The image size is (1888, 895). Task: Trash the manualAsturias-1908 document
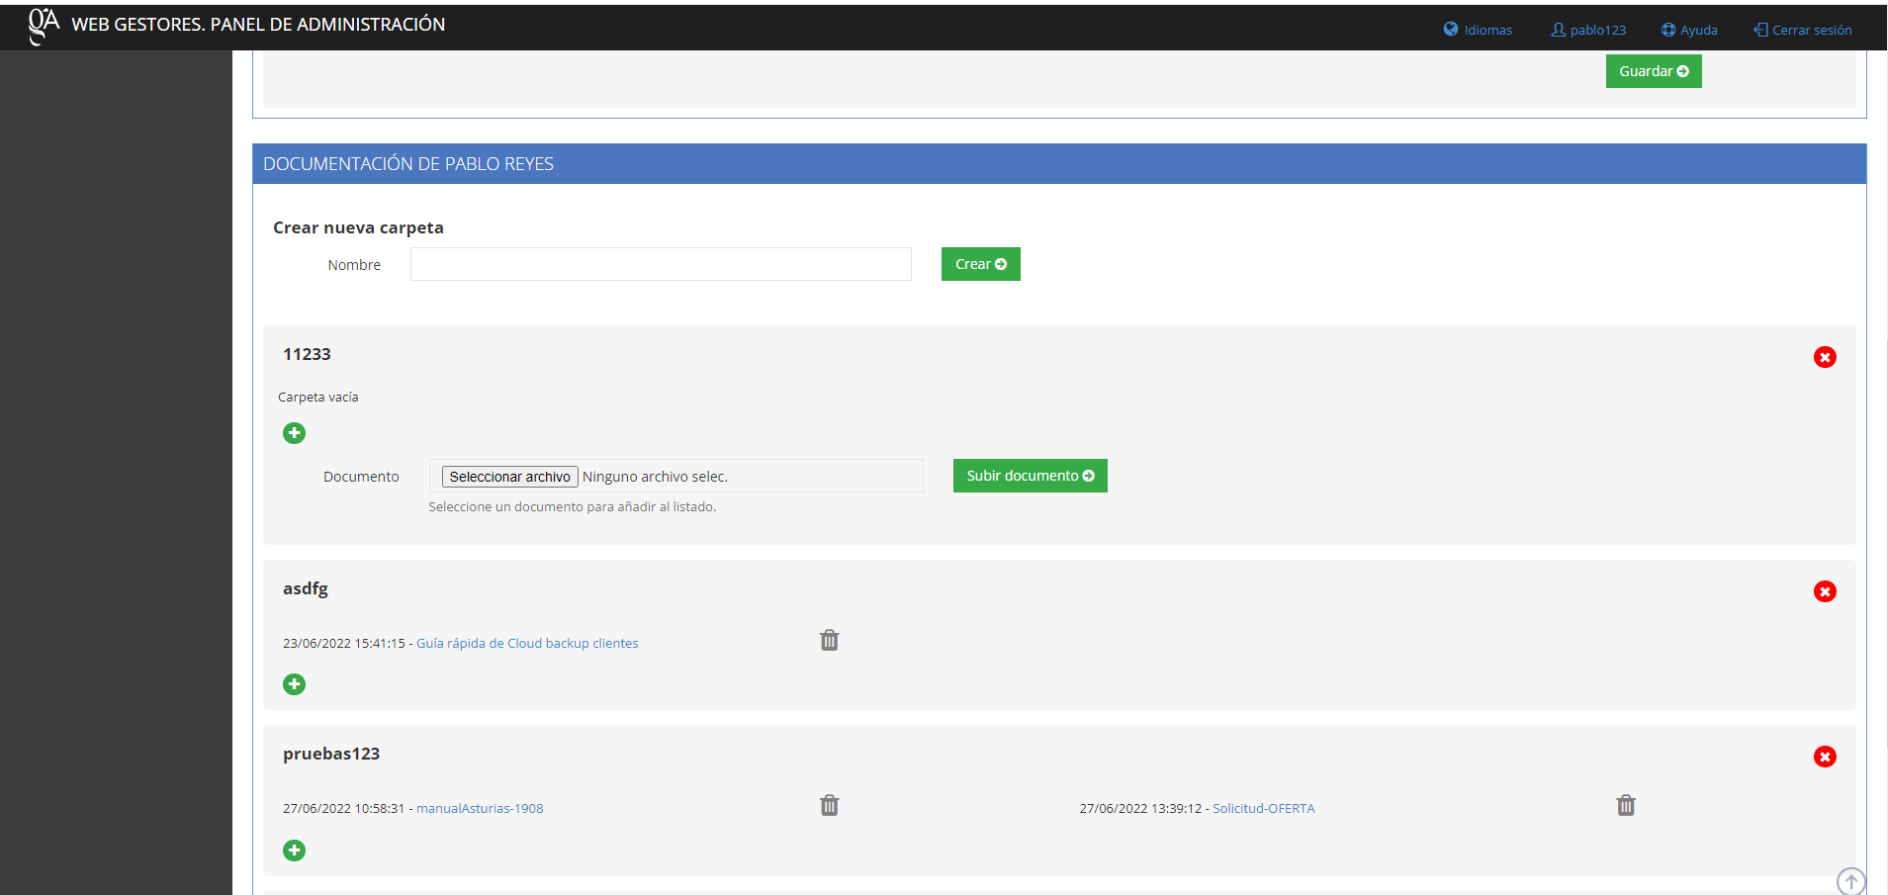tap(829, 806)
